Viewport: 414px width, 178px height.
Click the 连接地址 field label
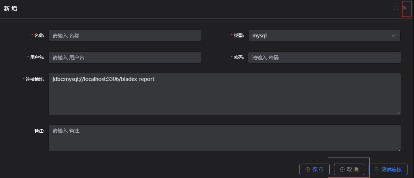click(35, 79)
